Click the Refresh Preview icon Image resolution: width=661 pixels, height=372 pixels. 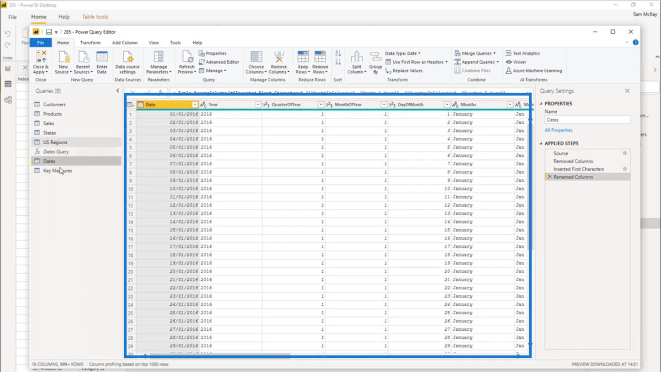pyautogui.click(x=187, y=57)
